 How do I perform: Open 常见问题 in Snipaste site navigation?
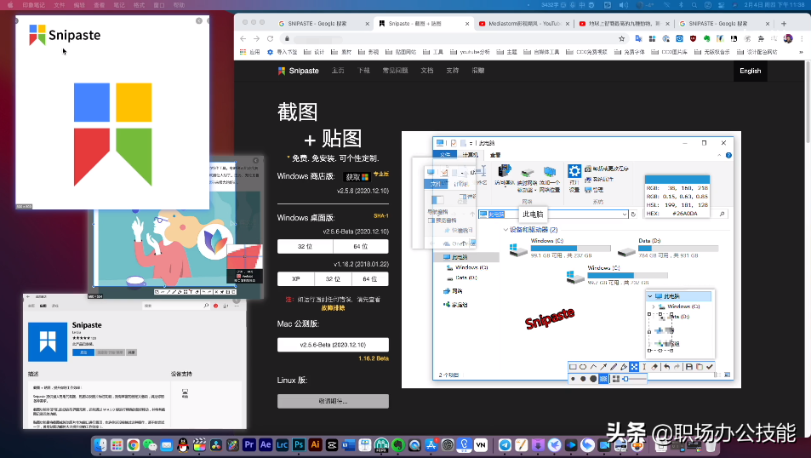395,71
